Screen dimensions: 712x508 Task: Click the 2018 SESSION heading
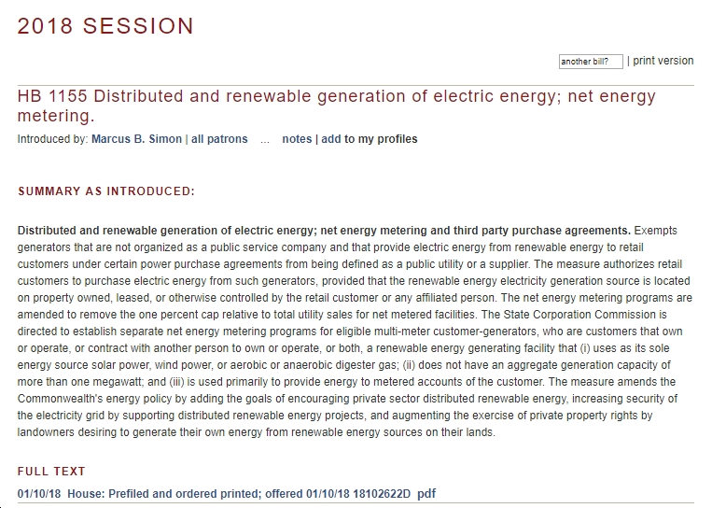tap(105, 26)
